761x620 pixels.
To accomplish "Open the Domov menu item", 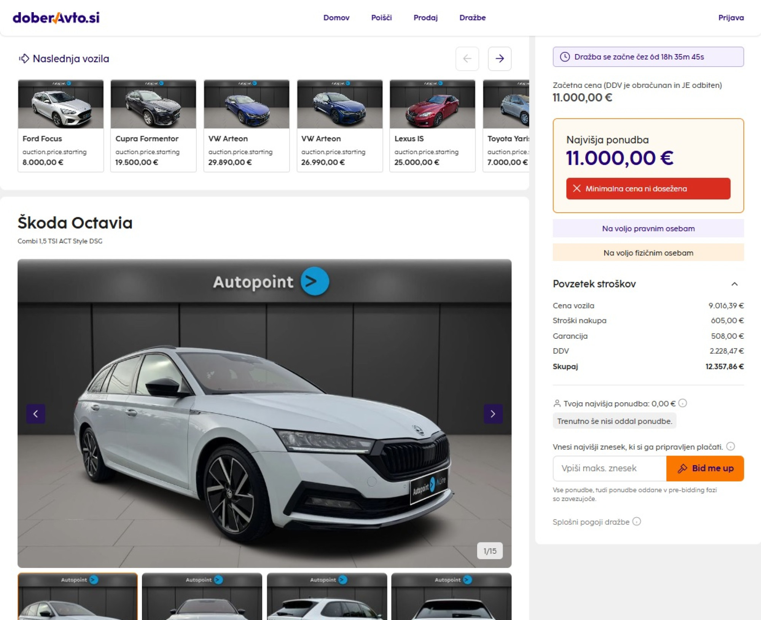I will (x=336, y=18).
